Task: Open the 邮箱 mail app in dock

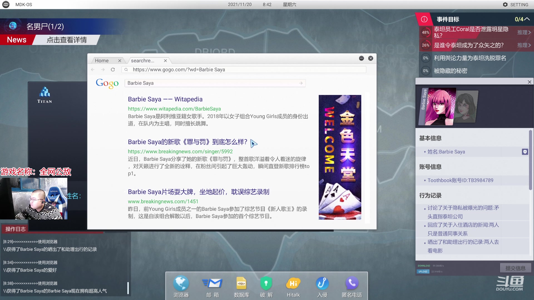Action: (212, 287)
